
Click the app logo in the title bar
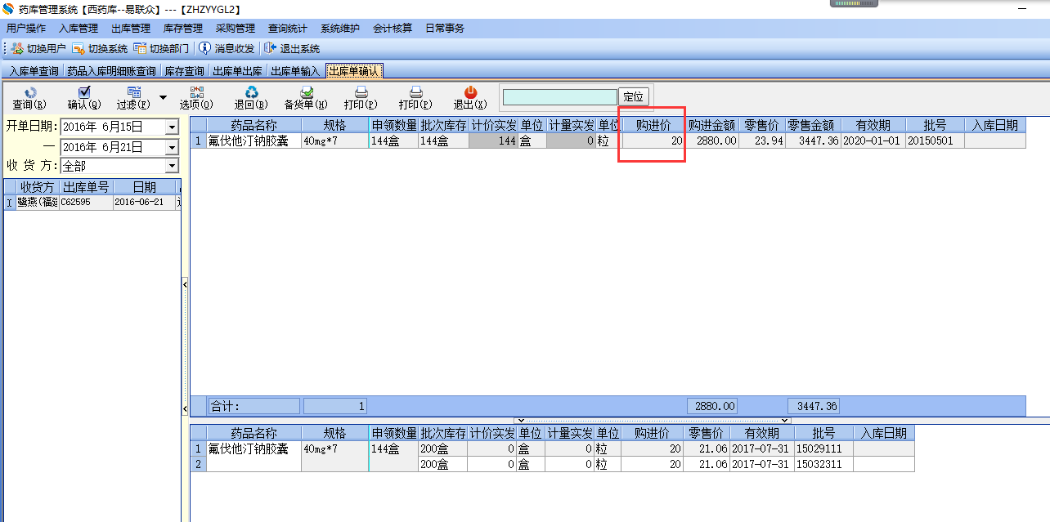click(x=8, y=9)
